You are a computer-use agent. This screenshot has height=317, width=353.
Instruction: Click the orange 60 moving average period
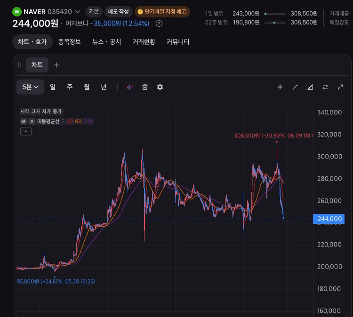[x=78, y=121]
